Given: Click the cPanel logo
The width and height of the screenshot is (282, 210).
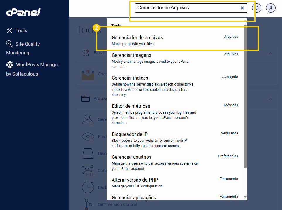Looking at the screenshot, I should pyautogui.click(x=23, y=12).
